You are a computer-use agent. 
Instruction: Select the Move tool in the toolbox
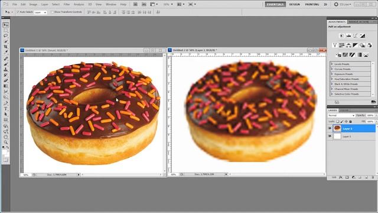pos(6,25)
